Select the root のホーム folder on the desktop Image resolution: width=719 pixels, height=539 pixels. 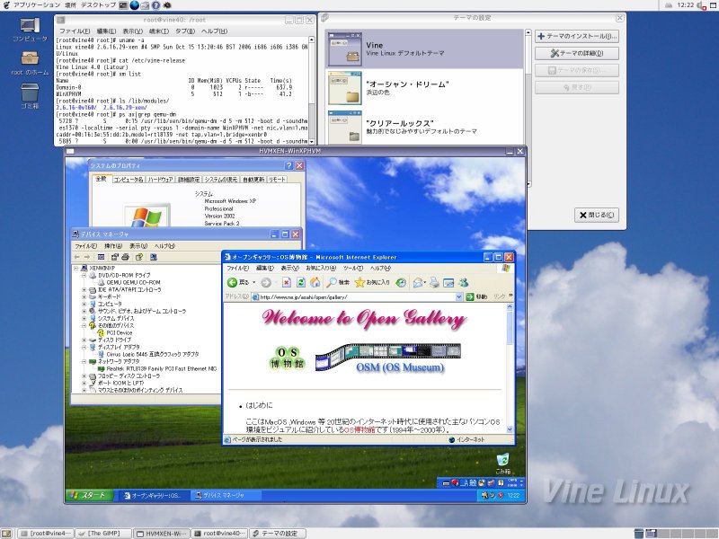tap(30, 63)
